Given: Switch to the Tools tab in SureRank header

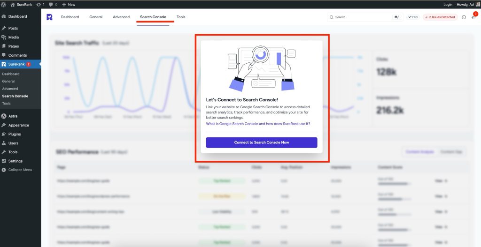Looking at the screenshot, I should coord(181,17).
